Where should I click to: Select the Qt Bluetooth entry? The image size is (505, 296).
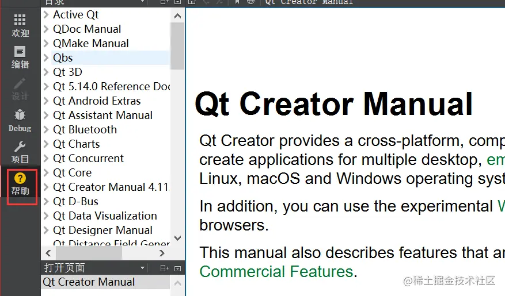[x=85, y=129]
